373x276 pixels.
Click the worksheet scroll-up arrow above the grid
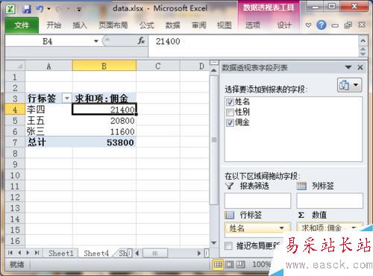pyautogui.click(x=213, y=70)
